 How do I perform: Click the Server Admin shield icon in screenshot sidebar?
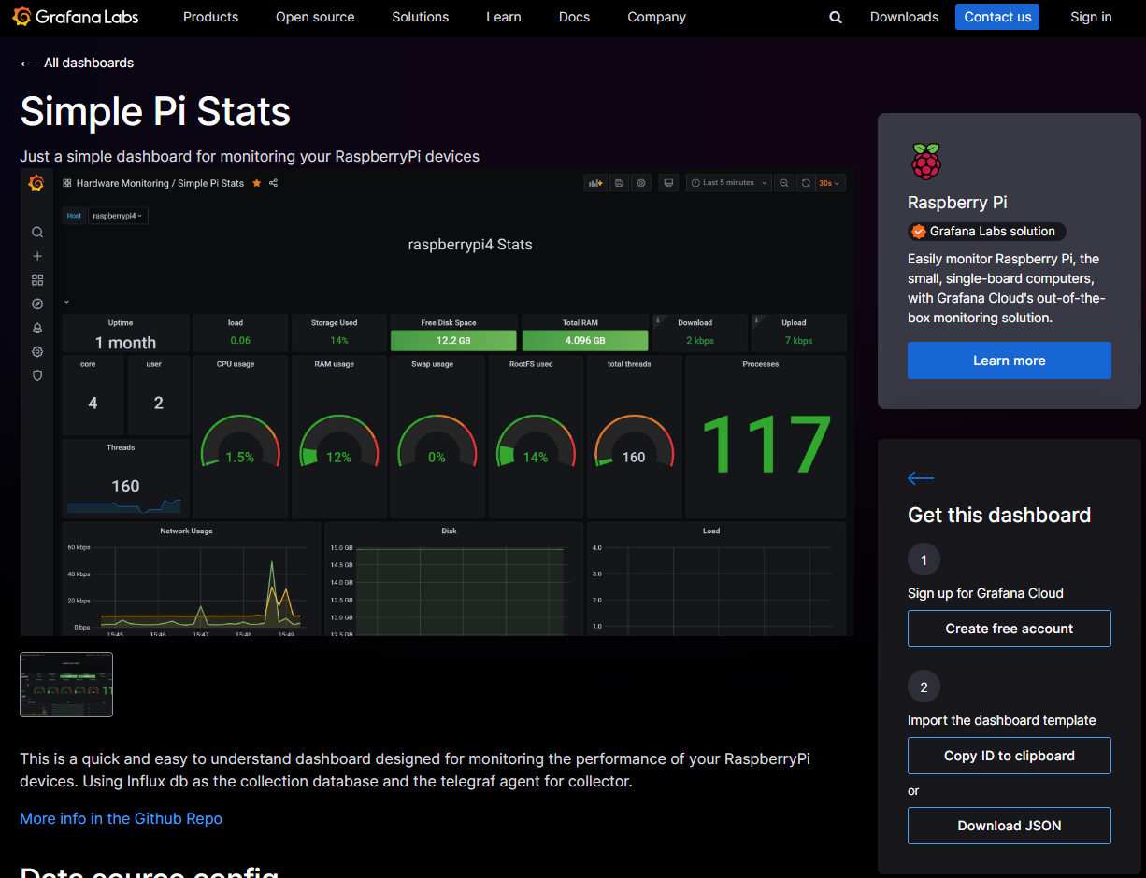click(37, 375)
